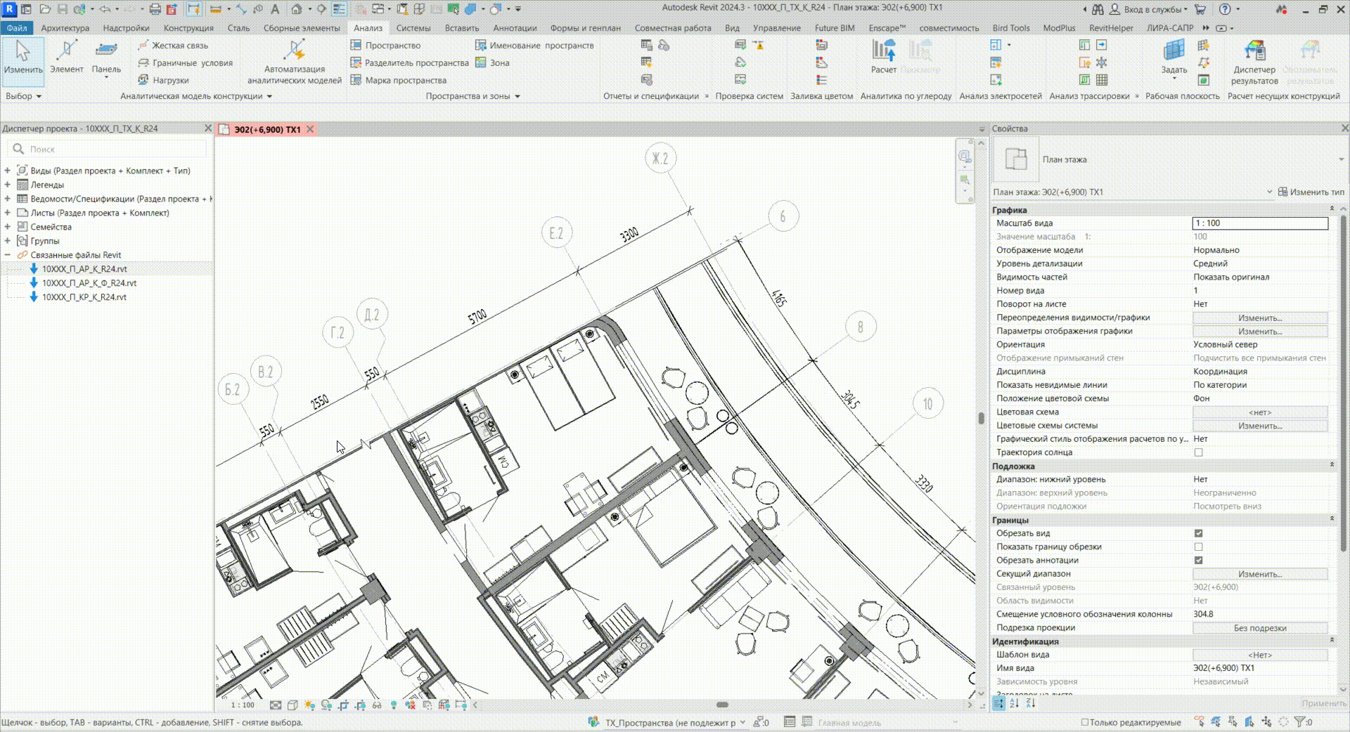Enable Показать границу обрезки checkbox
Image resolution: width=1350 pixels, height=732 pixels.
pyautogui.click(x=1198, y=547)
